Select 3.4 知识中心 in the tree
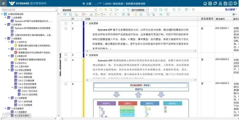The width and height of the screenshot is (239, 120). coord(21,63)
